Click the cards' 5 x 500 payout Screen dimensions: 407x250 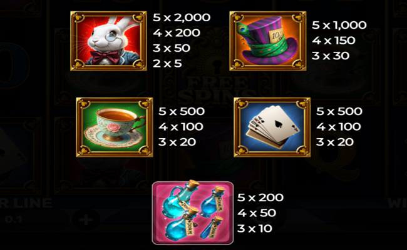coord(339,111)
